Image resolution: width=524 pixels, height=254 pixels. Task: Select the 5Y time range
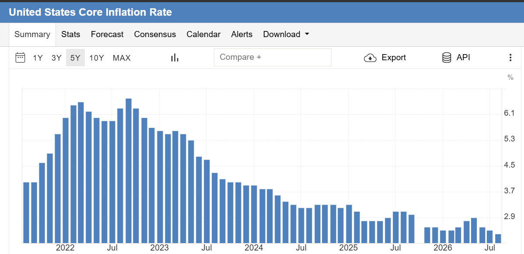[75, 58]
